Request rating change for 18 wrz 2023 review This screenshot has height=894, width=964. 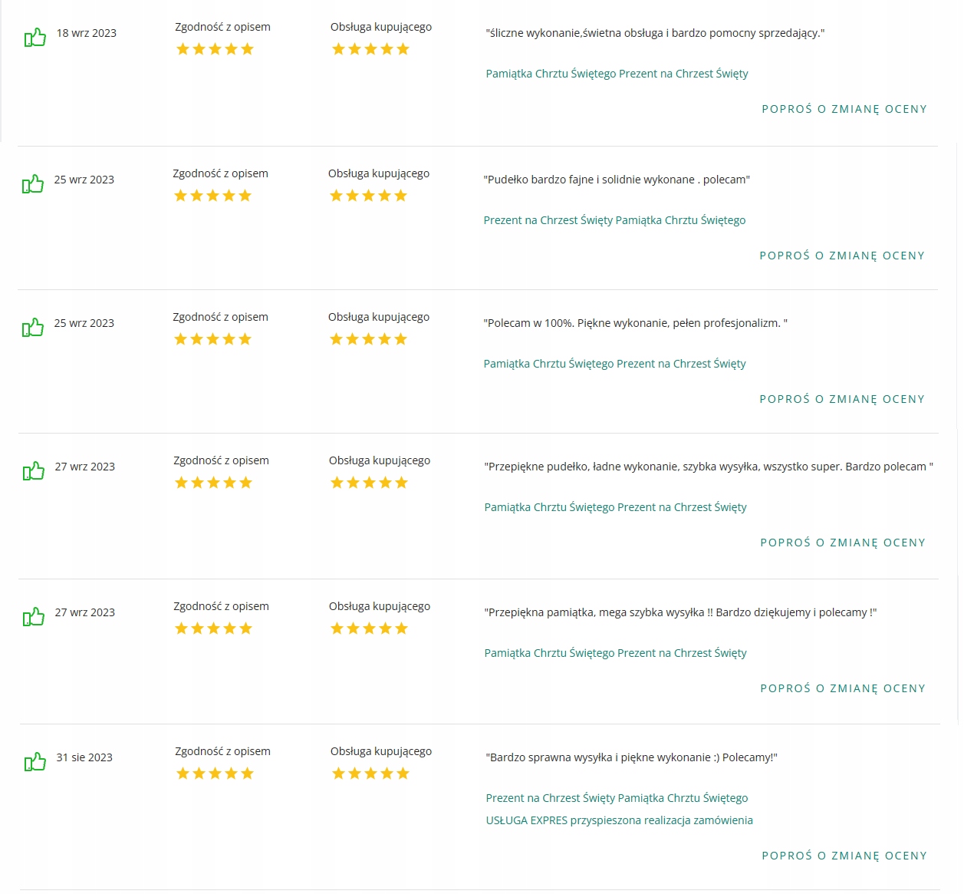point(844,109)
